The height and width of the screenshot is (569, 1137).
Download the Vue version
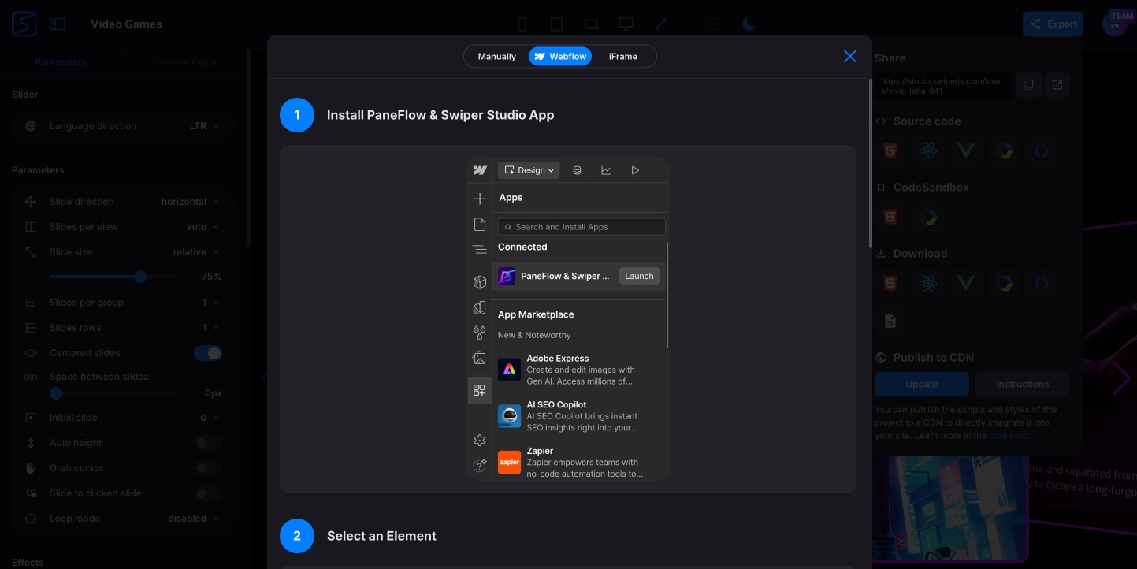965,283
